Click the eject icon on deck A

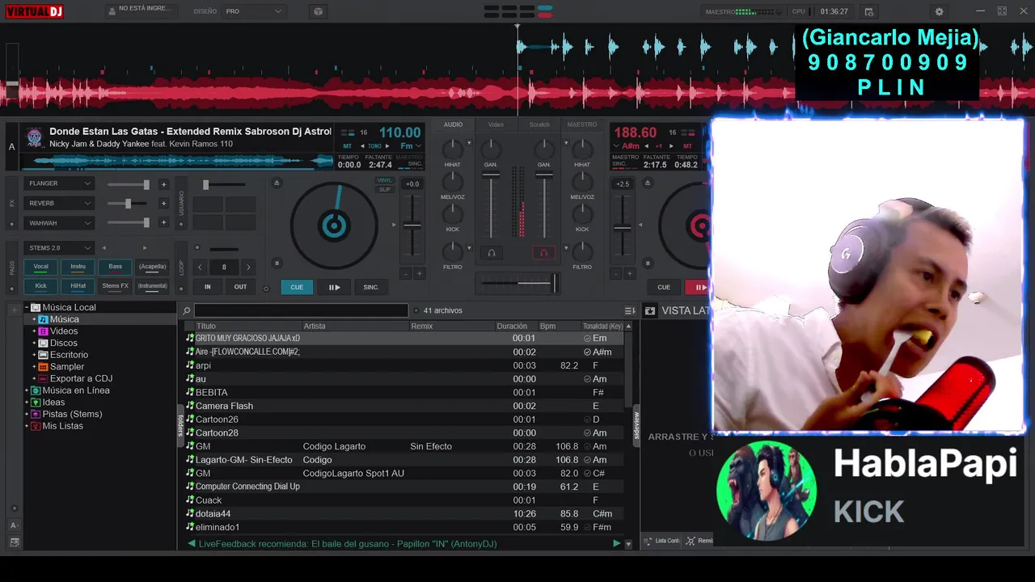[277, 183]
